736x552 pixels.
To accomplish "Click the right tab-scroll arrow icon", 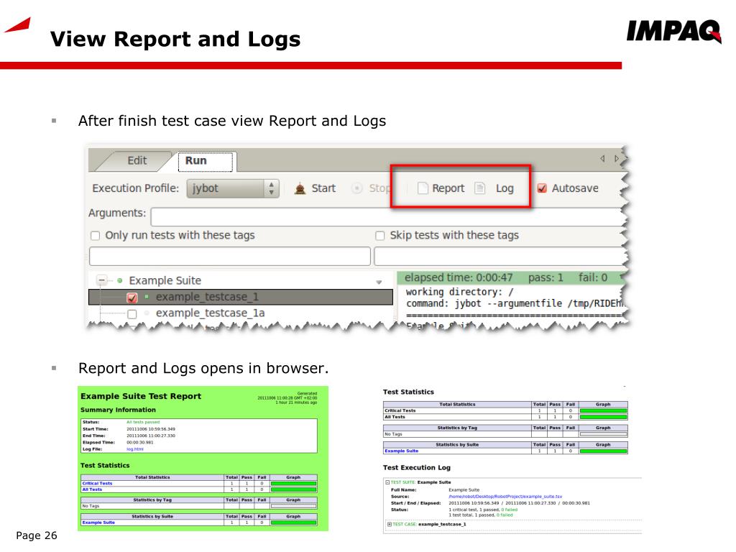I will coord(617,159).
